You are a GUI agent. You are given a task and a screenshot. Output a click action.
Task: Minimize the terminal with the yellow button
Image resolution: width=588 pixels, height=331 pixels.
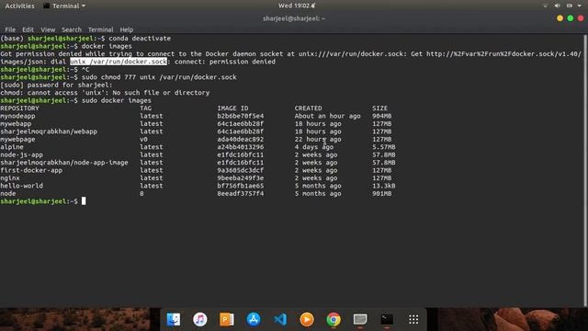point(560,18)
